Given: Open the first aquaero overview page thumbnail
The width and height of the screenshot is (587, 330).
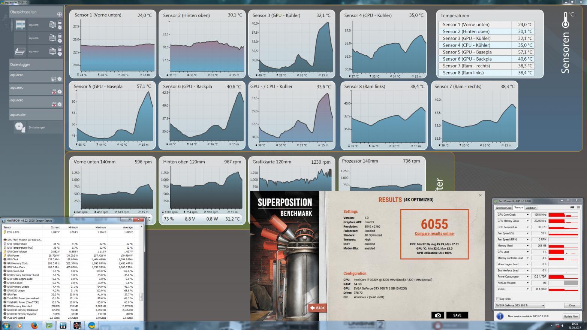Looking at the screenshot, I should coord(20,25).
